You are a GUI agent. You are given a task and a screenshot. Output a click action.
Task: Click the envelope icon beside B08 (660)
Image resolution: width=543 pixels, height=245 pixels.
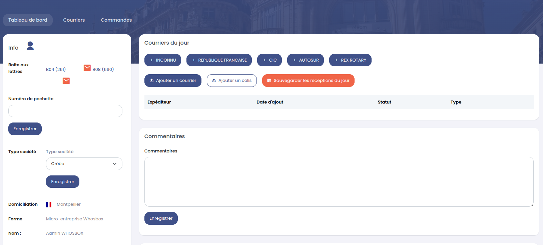pos(87,68)
